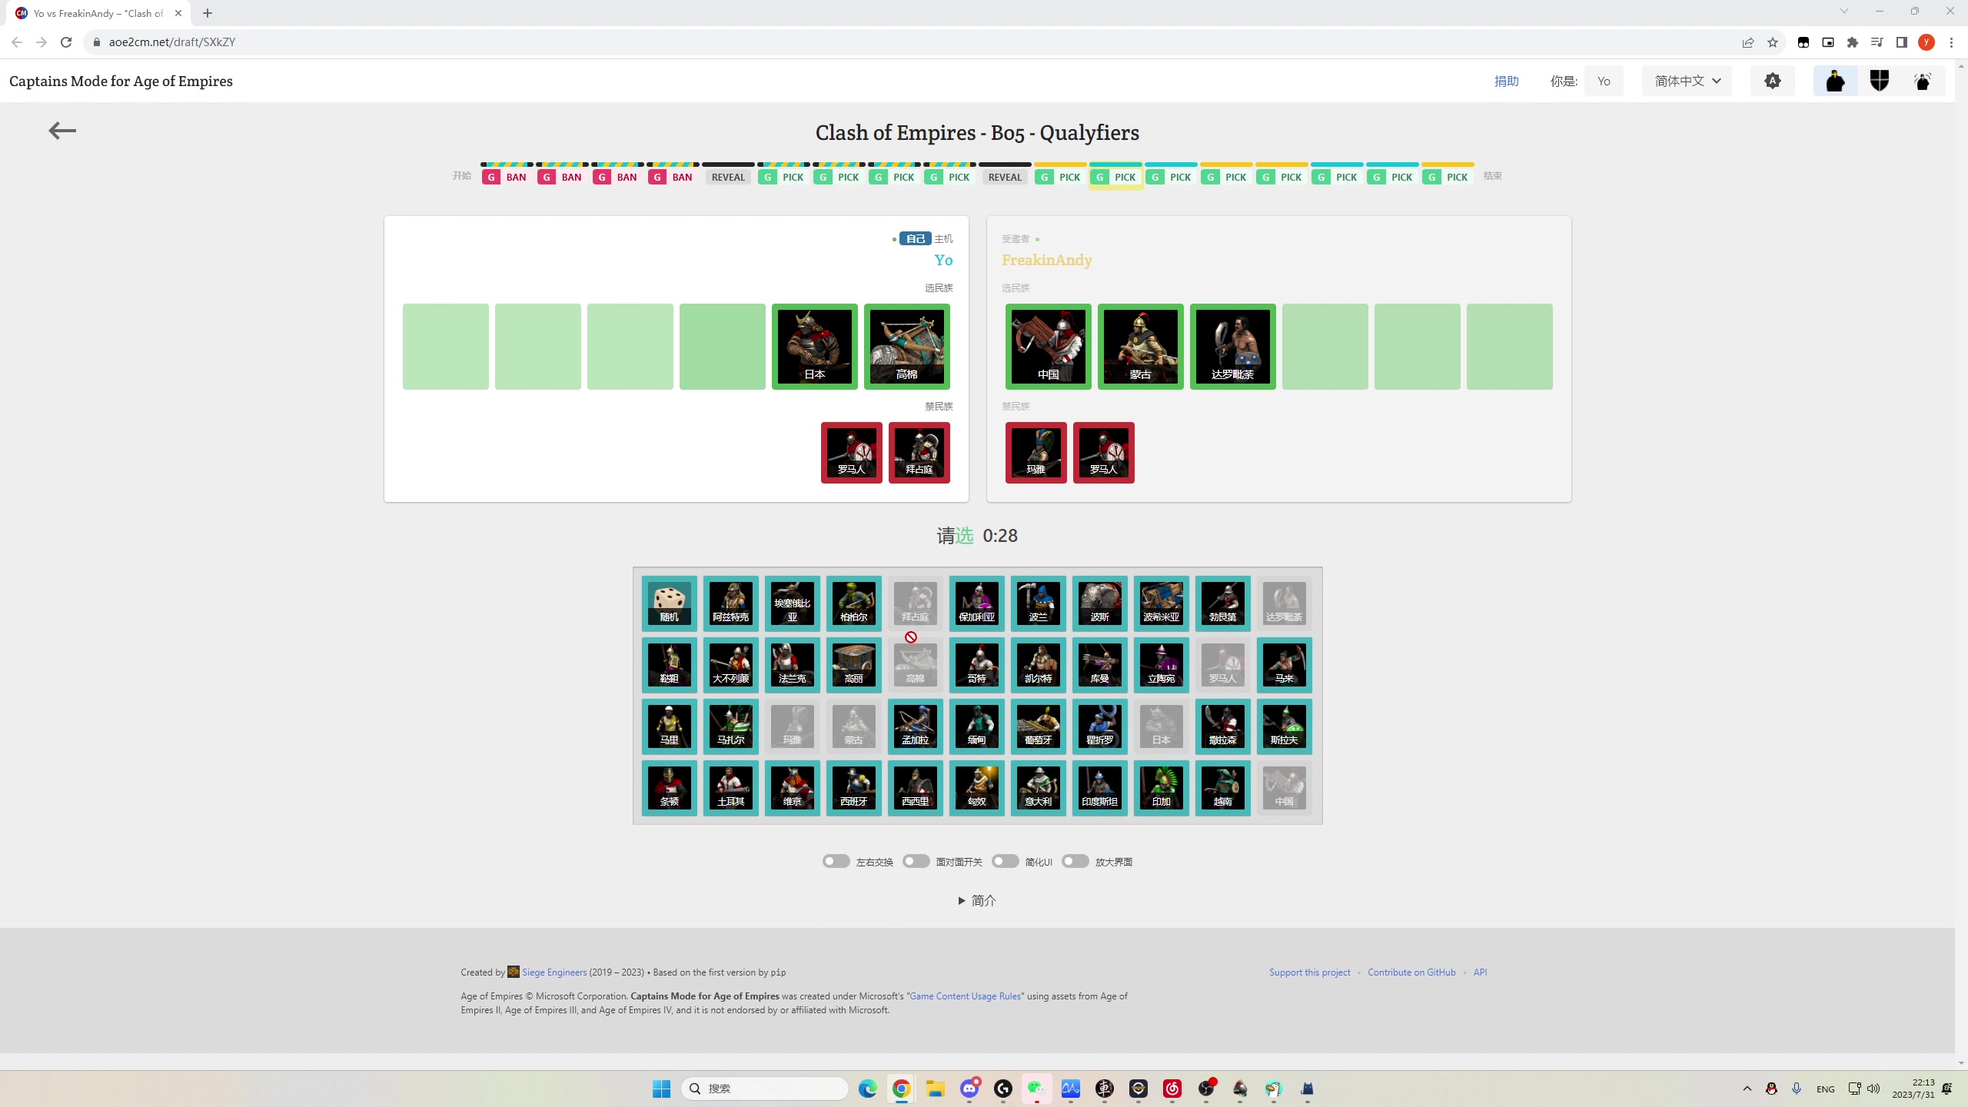Choose the 法兰克 Franks civilization
The height and width of the screenshot is (1107, 1968).
792,664
